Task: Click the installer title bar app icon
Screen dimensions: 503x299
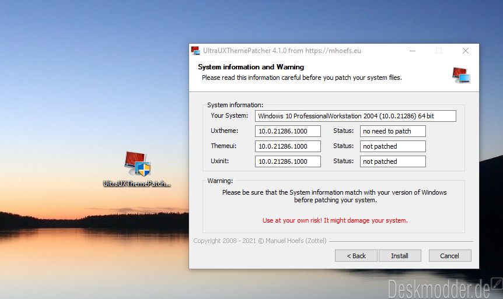Action: tap(195, 51)
